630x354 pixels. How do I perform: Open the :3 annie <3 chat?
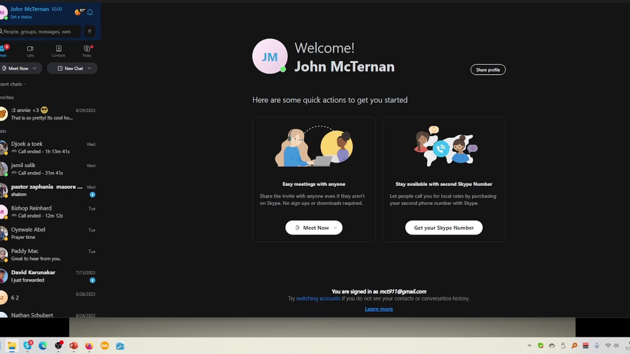[49, 114]
